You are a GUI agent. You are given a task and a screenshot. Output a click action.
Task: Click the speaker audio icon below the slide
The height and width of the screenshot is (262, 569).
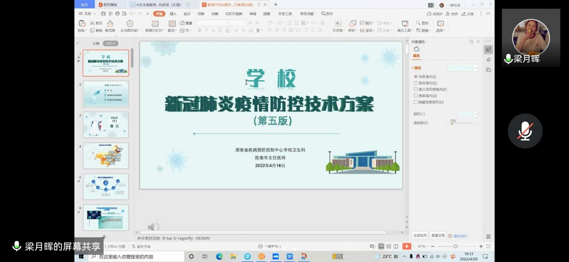pos(153,227)
